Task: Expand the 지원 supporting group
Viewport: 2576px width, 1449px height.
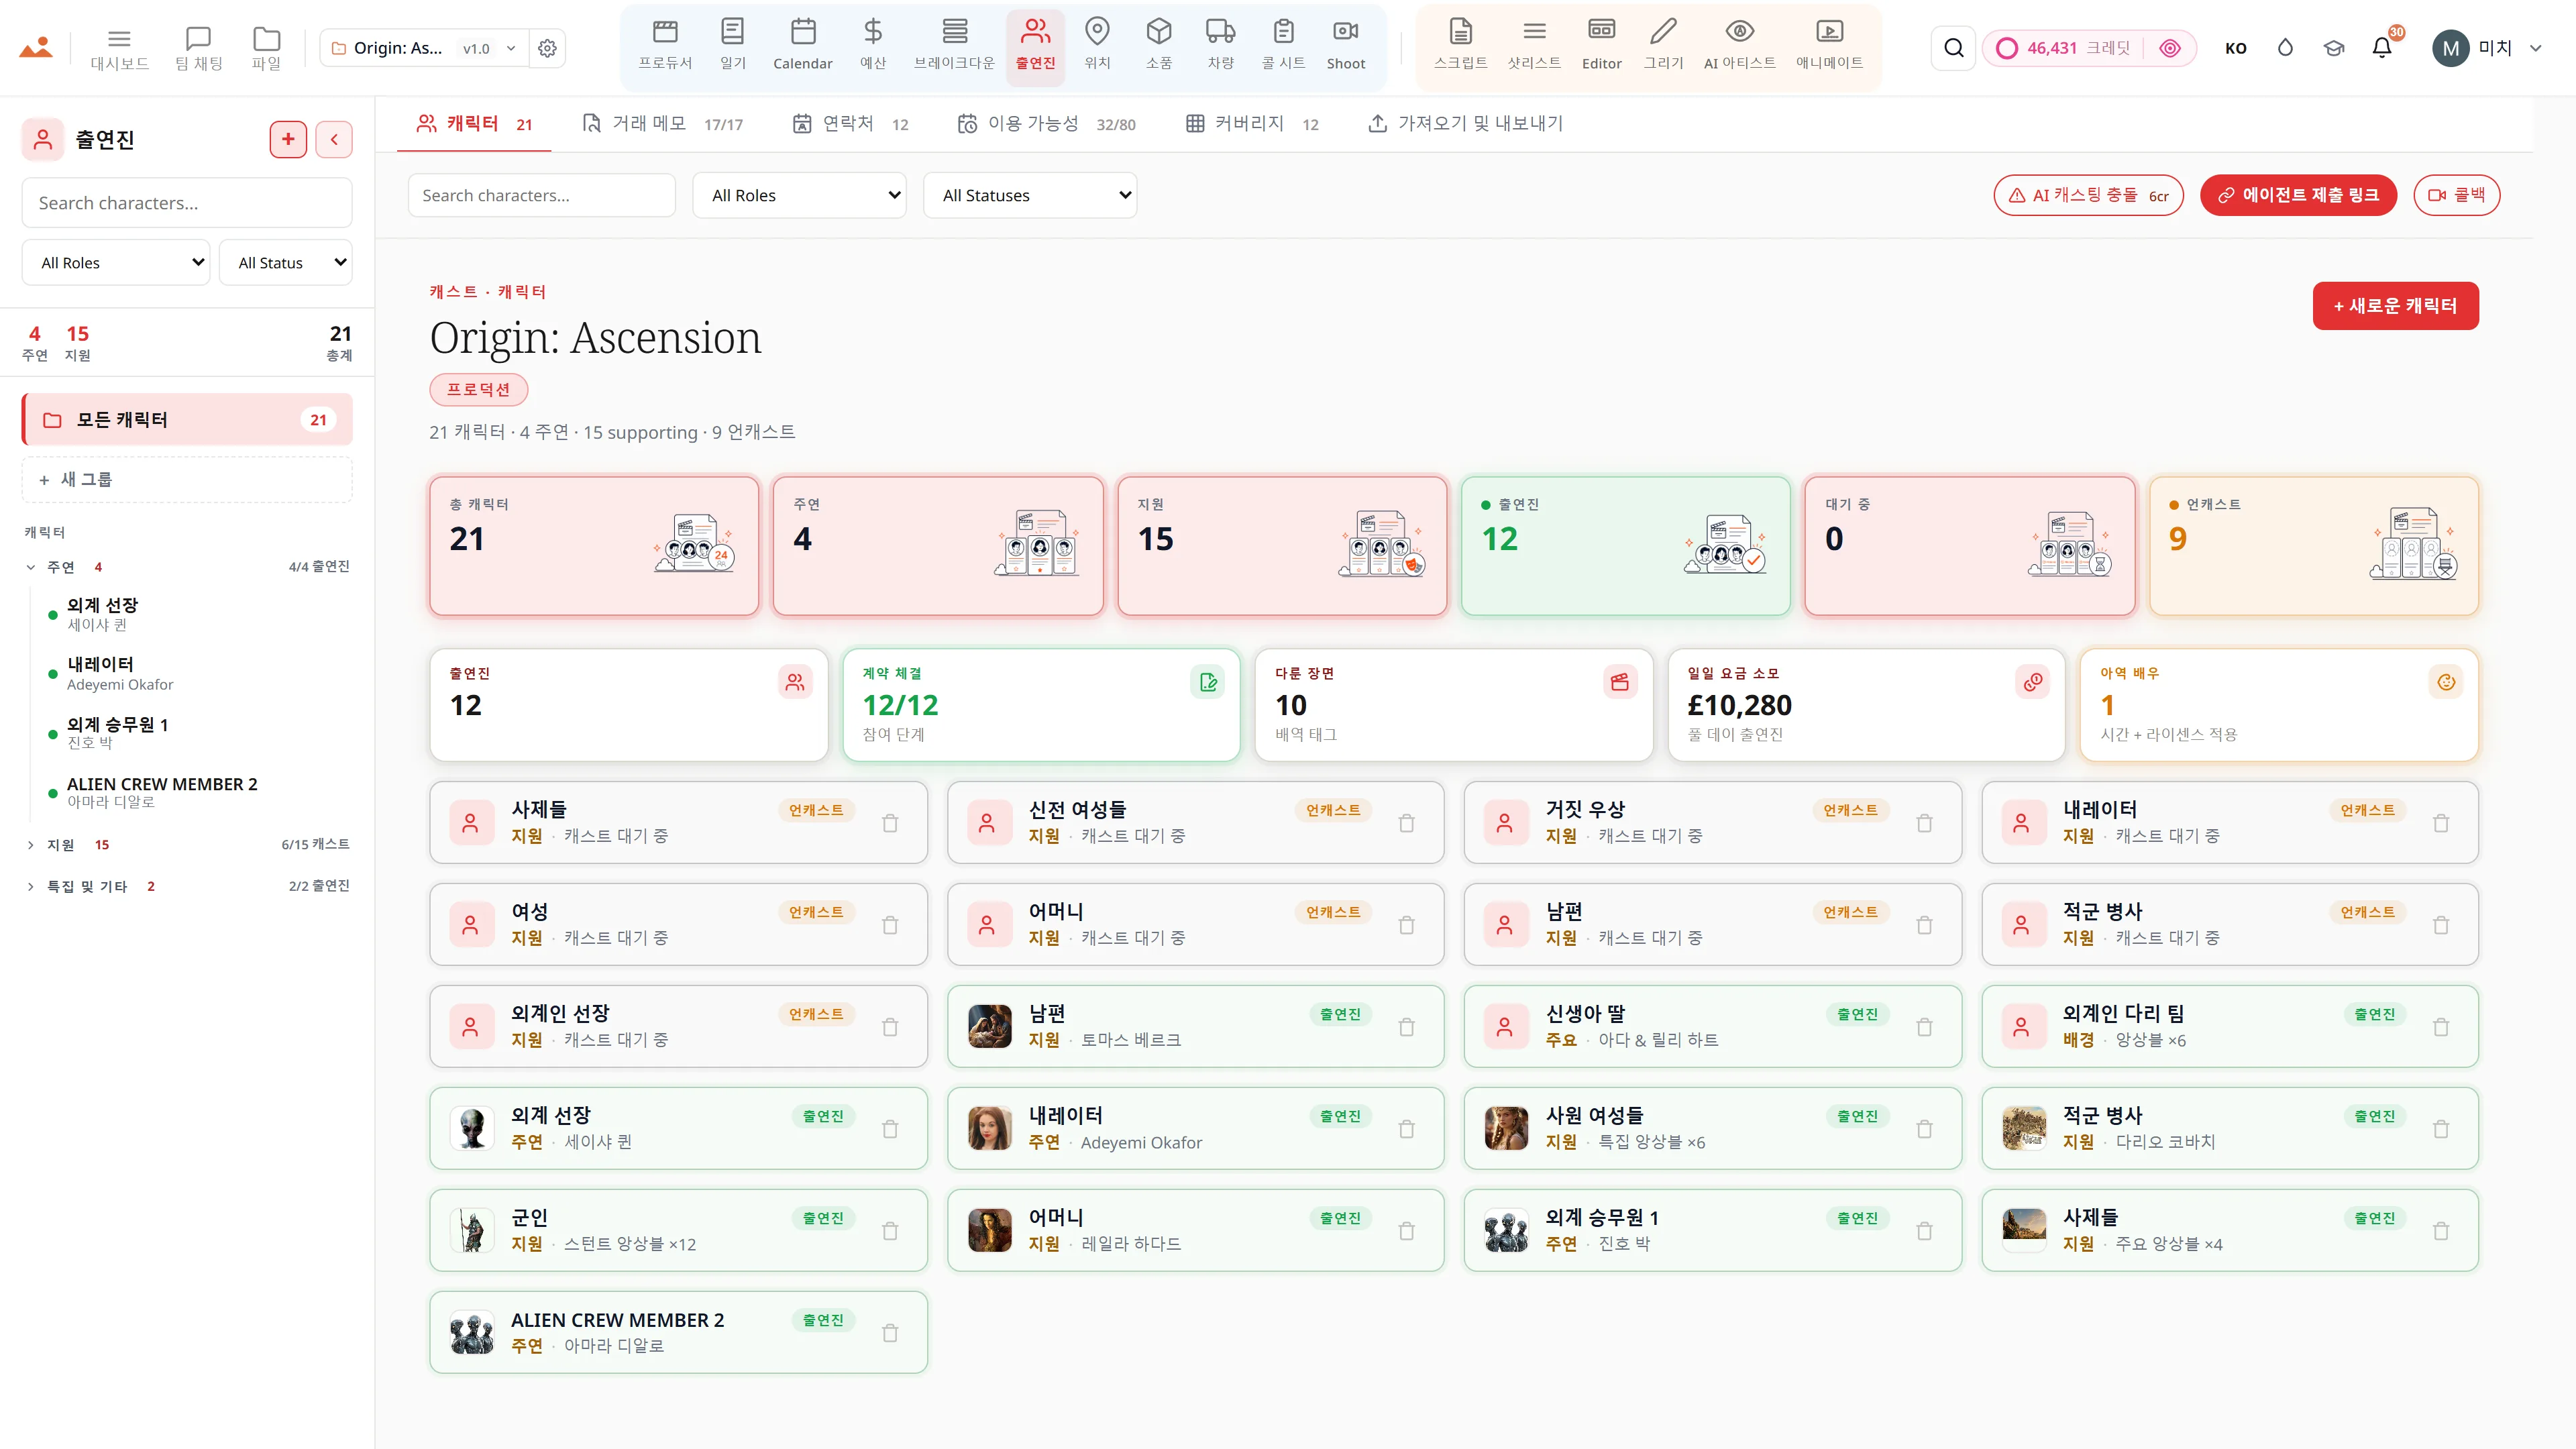Action: point(30,845)
